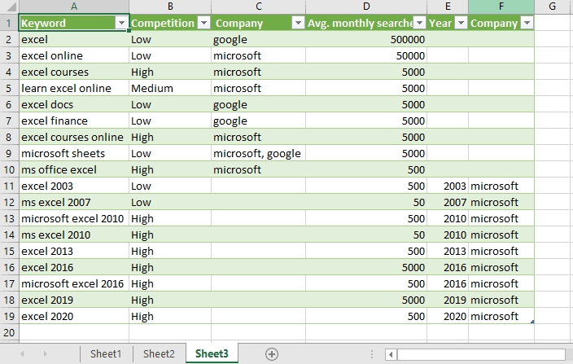
Task: Select cell 'ms office excel'
Action: (74, 170)
